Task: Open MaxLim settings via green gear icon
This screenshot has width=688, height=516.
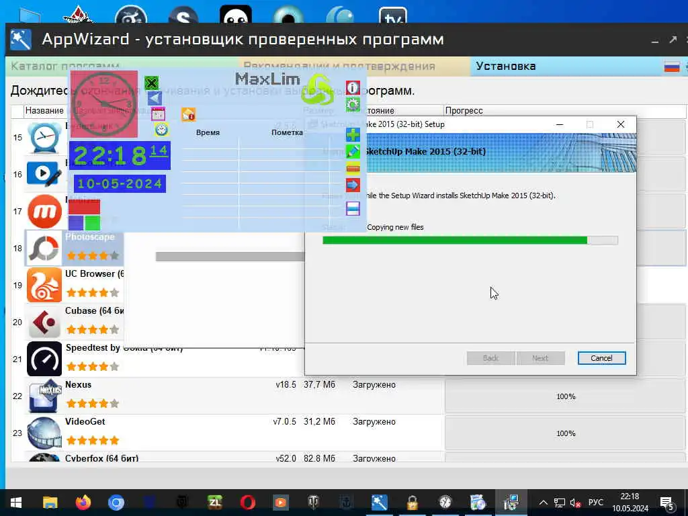Action: pyautogui.click(x=353, y=104)
